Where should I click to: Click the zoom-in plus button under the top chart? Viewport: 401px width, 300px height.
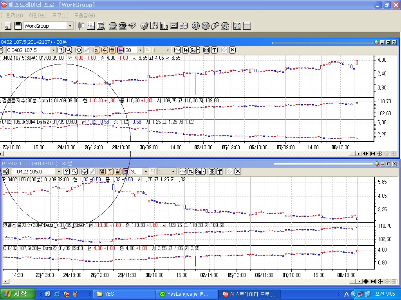click(x=380, y=154)
